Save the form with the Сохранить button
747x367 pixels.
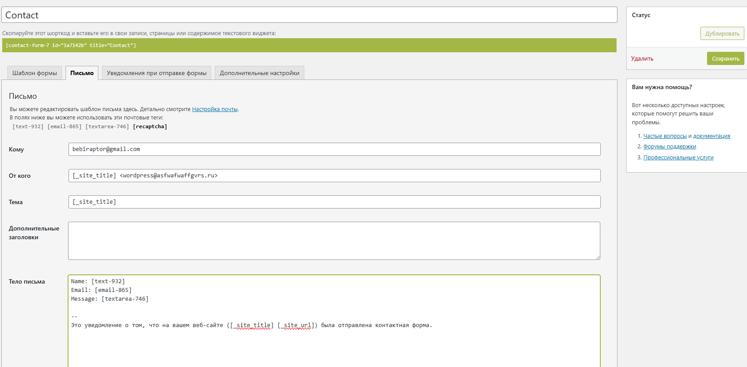[x=725, y=58]
